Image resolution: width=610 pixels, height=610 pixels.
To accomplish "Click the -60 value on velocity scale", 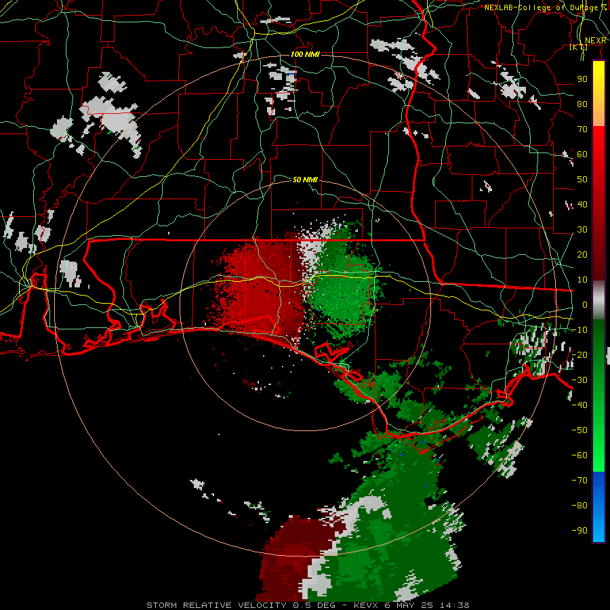I will coord(579,455).
